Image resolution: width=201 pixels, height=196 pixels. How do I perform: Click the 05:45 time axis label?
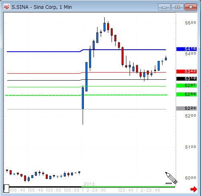(36, 190)
